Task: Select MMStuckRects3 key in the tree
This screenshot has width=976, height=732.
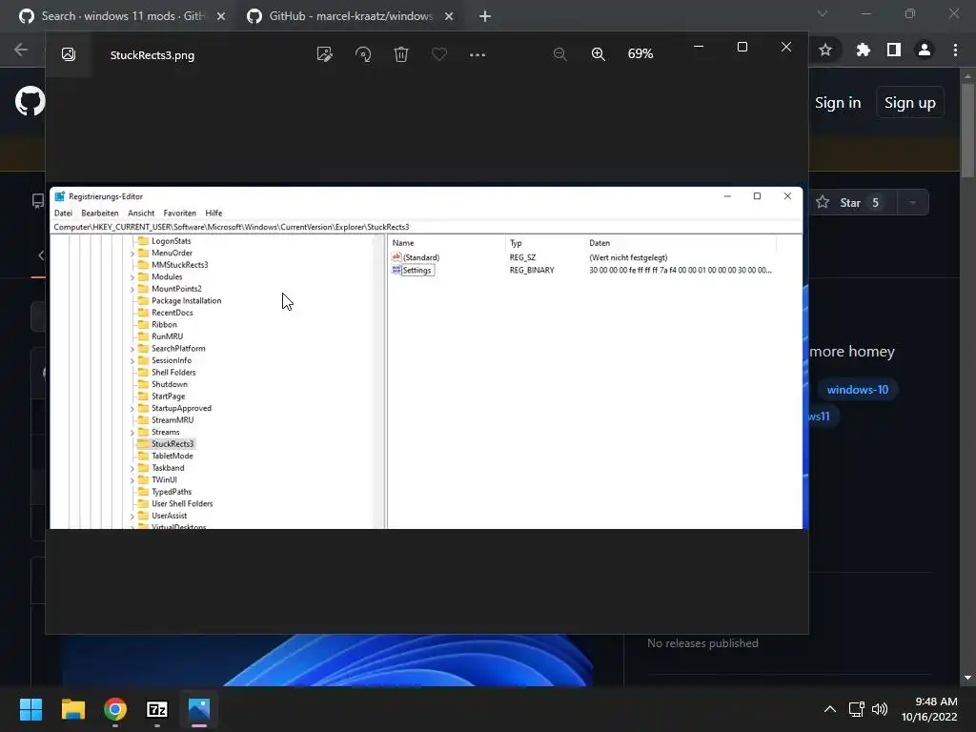Action: [x=180, y=265]
